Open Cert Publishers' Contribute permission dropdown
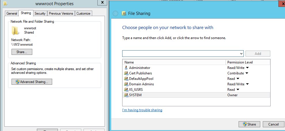Image resolution: width=285 pixels, height=131 pixels. click(247, 73)
